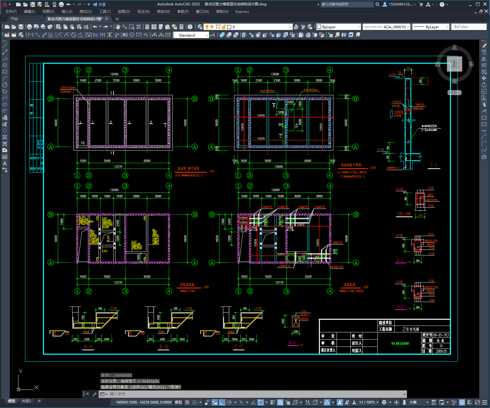Toggle snap mode in status bar
490x408 pixels.
point(195,402)
